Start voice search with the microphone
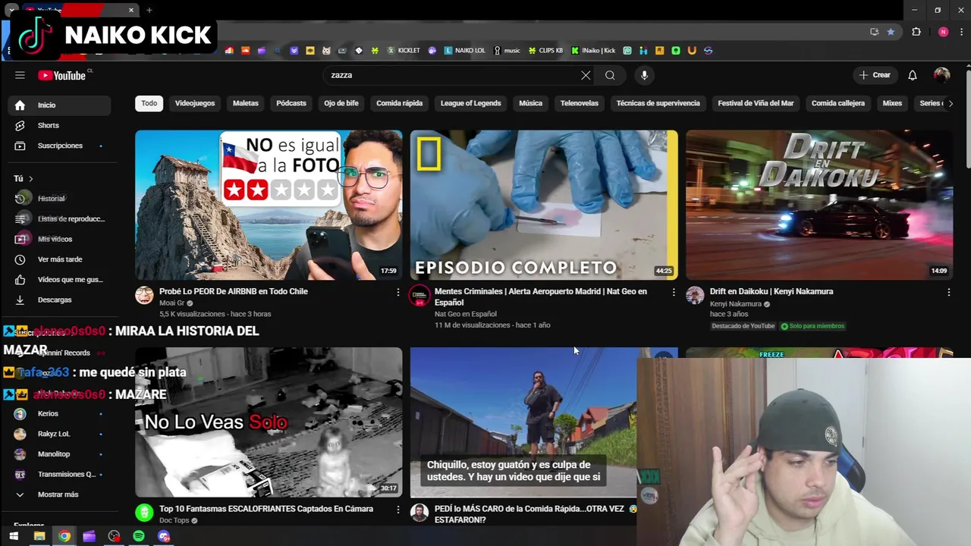This screenshot has height=546, width=971. tap(644, 75)
